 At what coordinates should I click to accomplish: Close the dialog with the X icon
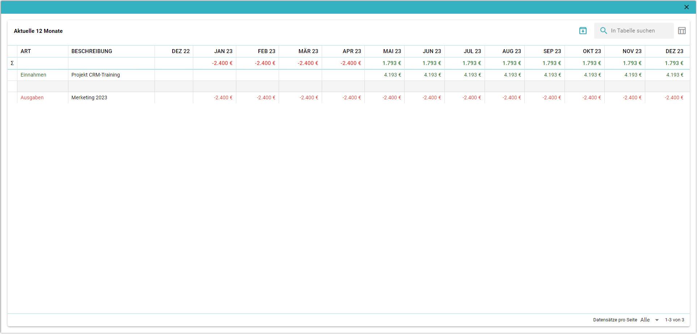pyautogui.click(x=687, y=7)
